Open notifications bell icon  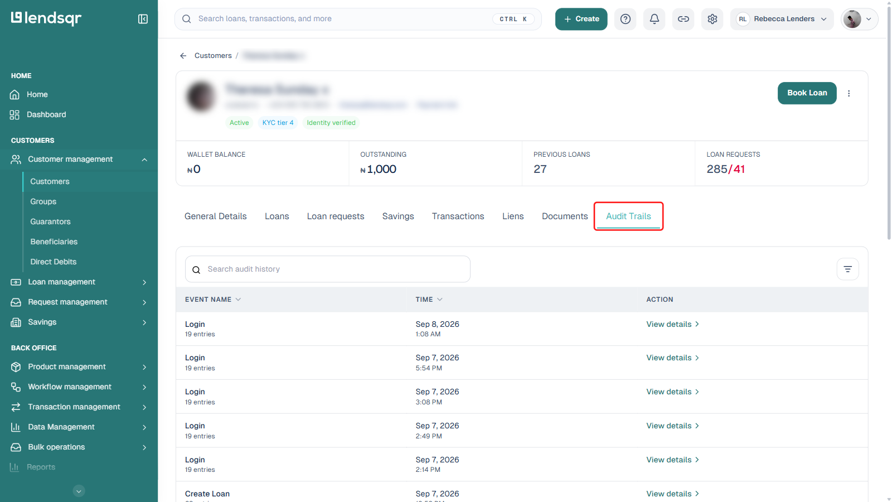(x=655, y=19)
